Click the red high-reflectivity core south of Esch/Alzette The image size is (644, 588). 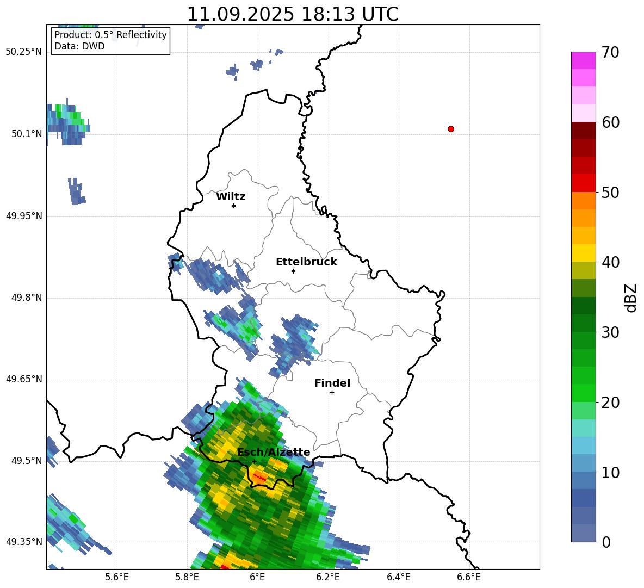(x=260, y=477)
